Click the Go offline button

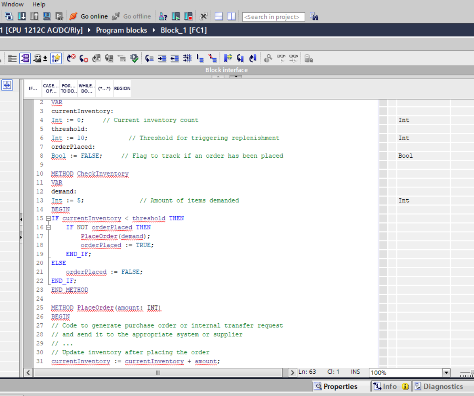point(131,16)
